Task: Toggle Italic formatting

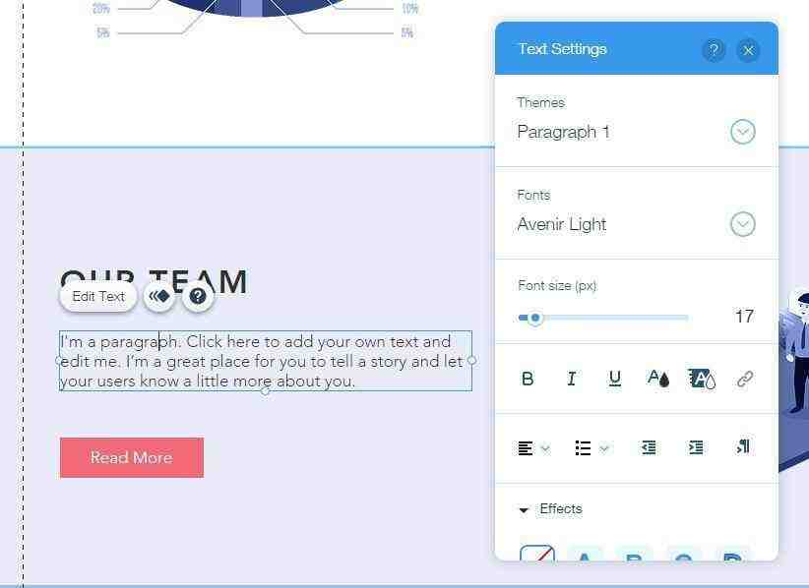Action: tap(571, 379)
